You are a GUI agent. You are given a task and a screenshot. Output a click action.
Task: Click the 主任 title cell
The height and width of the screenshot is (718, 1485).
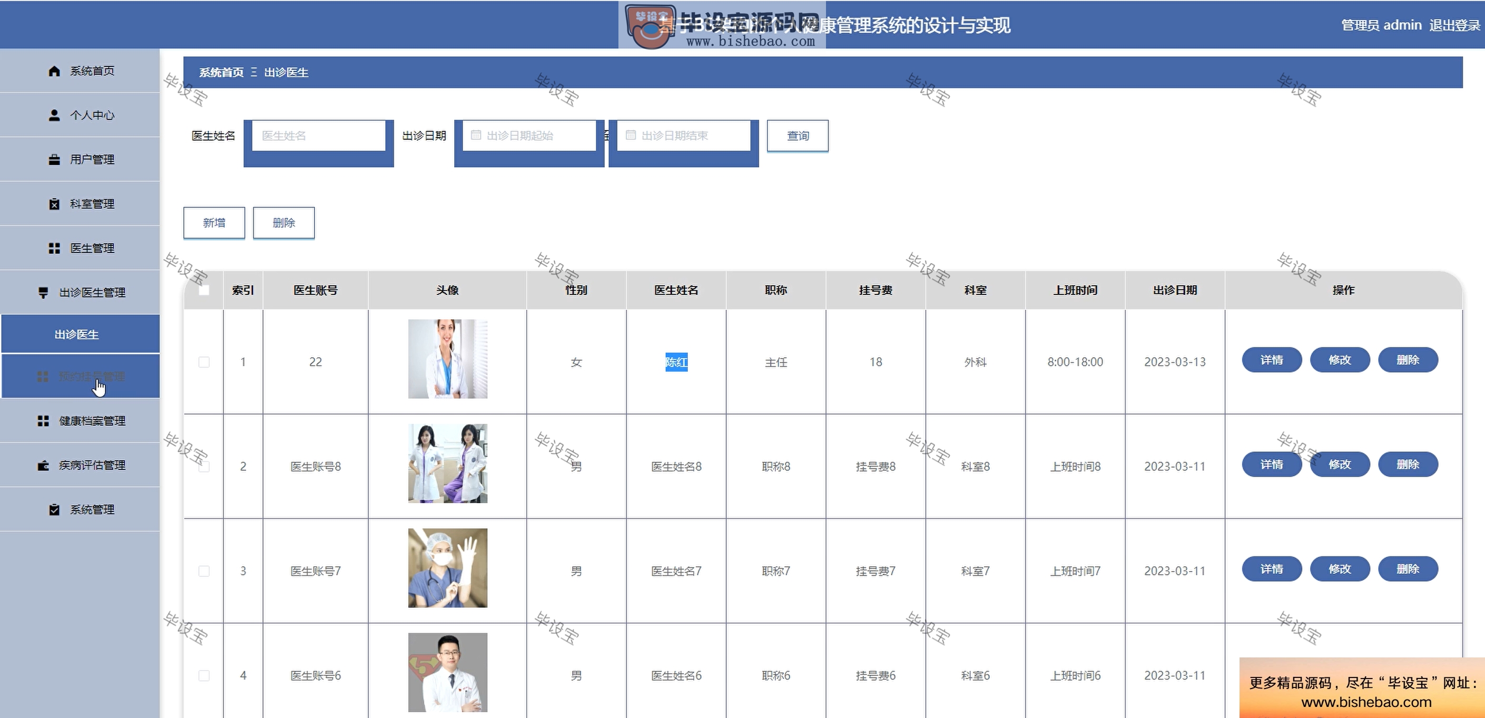coord(776,362)
